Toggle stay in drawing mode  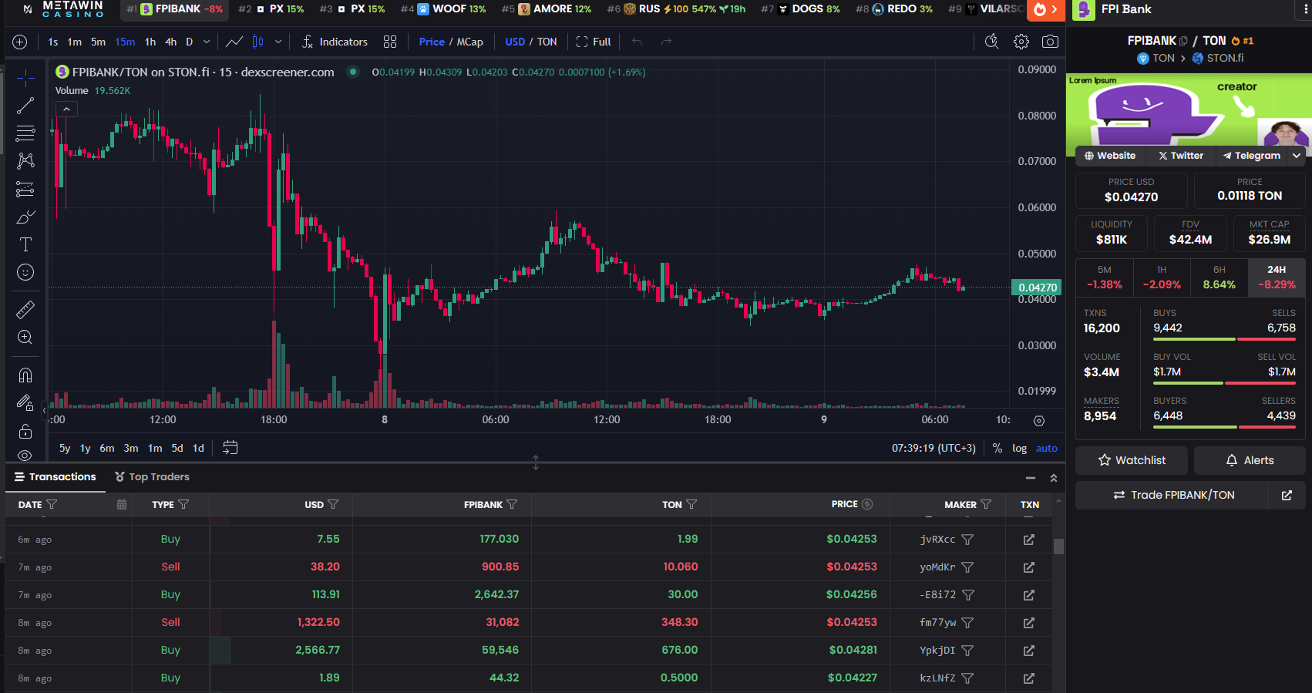[25, 403]
